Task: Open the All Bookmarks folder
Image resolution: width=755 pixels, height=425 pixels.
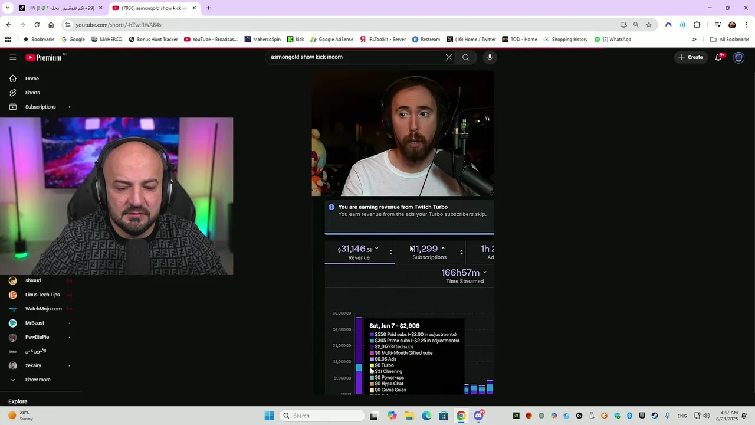Action: tap(730, 40)
